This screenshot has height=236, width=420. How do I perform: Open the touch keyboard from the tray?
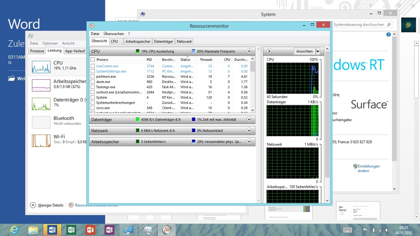(348, 230)
